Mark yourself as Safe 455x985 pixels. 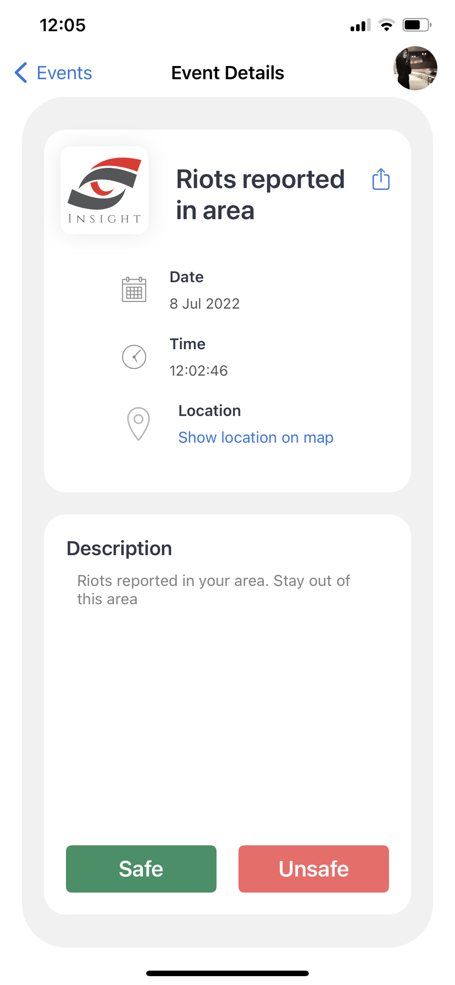point(141,869)
